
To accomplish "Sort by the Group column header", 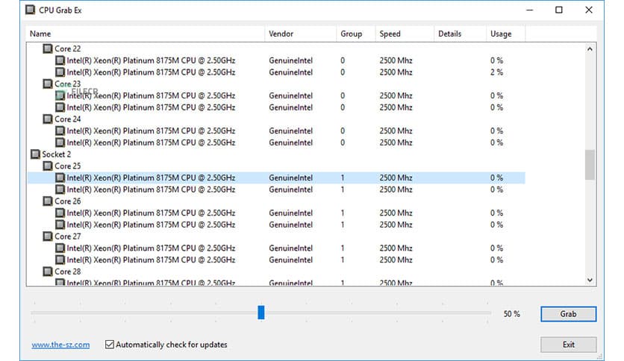I will coord(356,34).
